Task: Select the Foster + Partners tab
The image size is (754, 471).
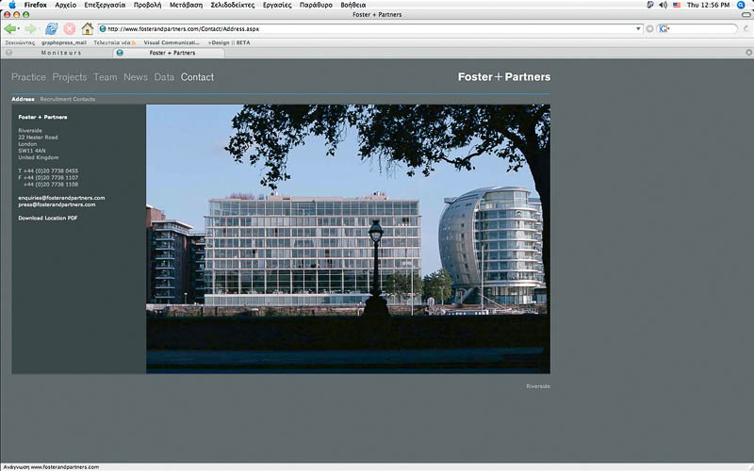Action: point(169,53)
